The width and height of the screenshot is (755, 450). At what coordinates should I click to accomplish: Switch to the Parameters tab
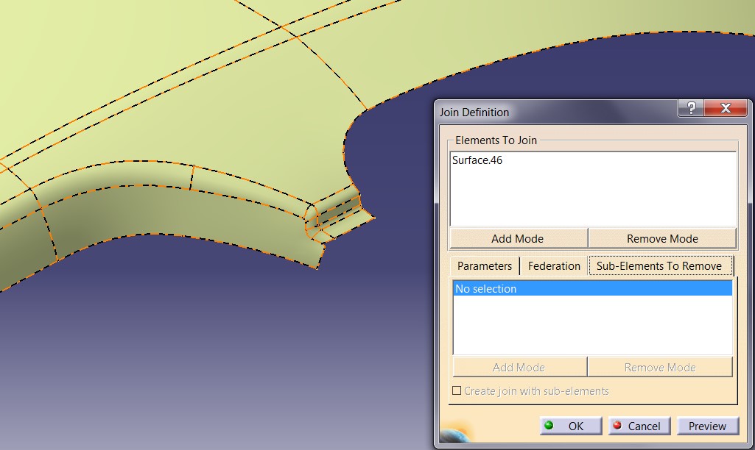(483, 265)
